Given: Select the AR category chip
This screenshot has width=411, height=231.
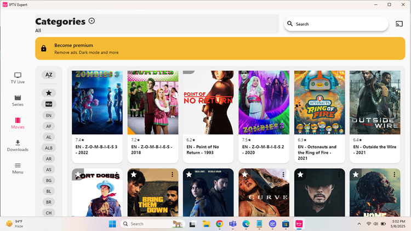Looking at the screenshot, I should coord(49,159).
